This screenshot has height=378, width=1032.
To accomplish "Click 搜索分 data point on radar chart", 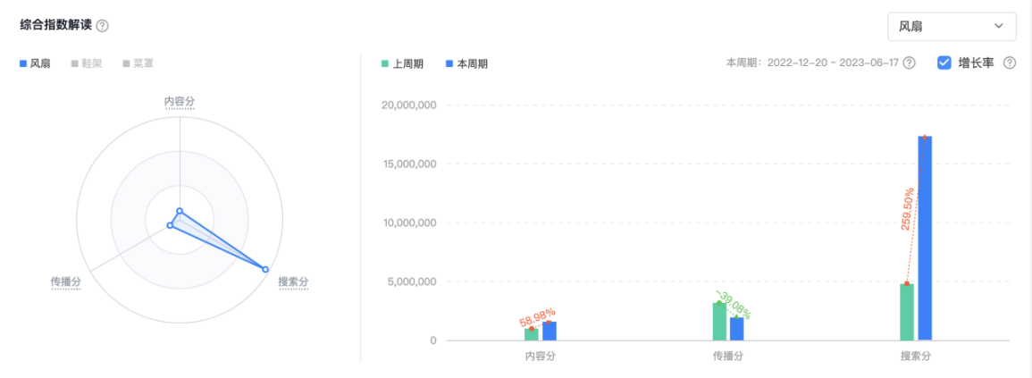I will [264, 268].
